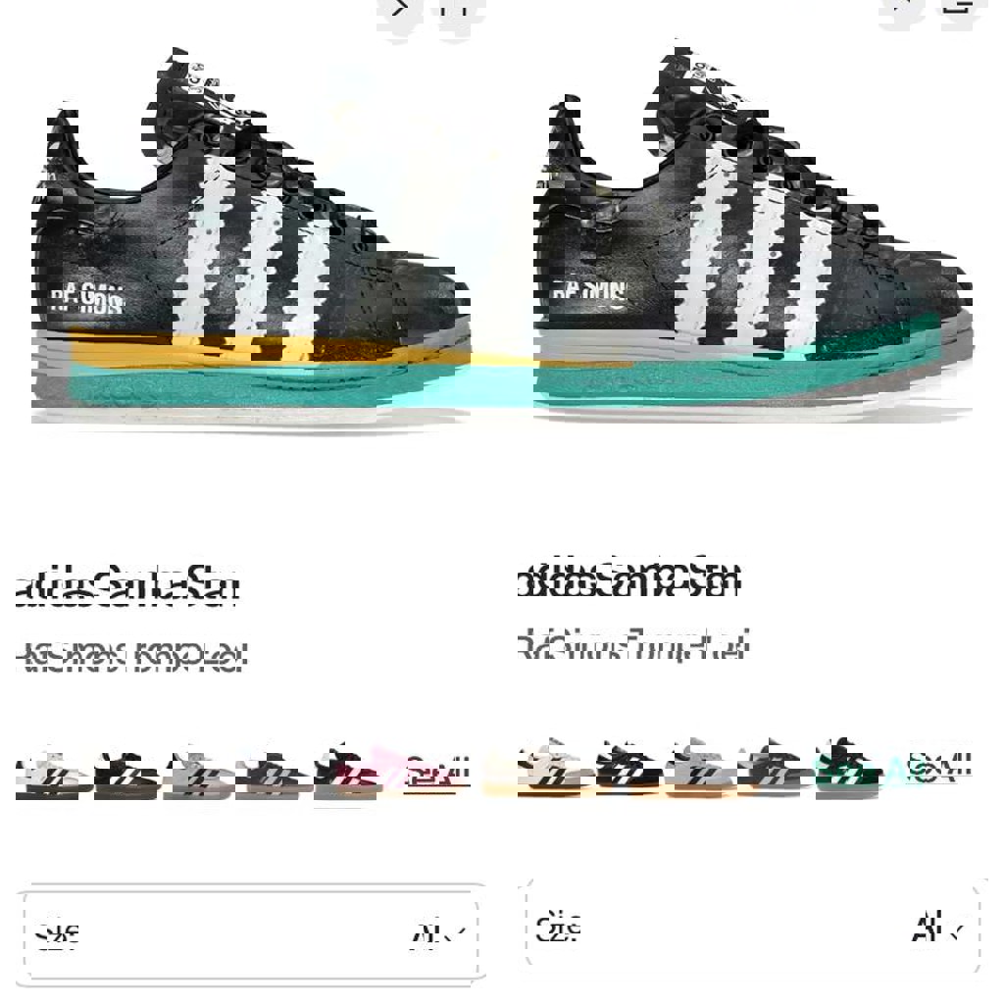Open the right card's adidas product title

tap(630, 578)
